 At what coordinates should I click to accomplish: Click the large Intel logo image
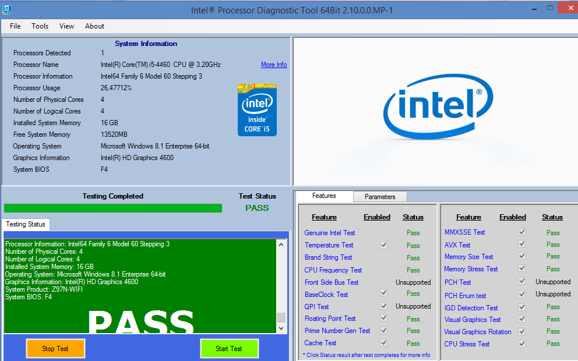coord(438,107)
